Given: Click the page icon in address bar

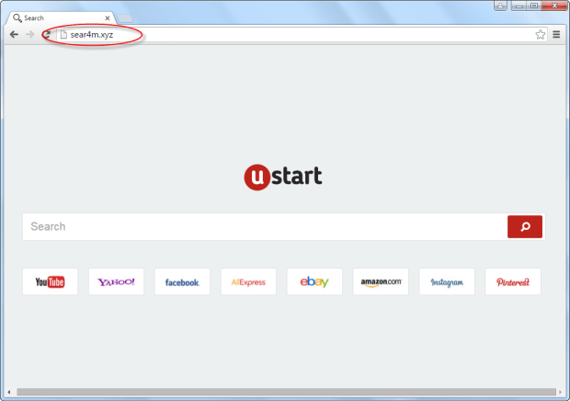Looking at the screenshot, I should (63, 35).
